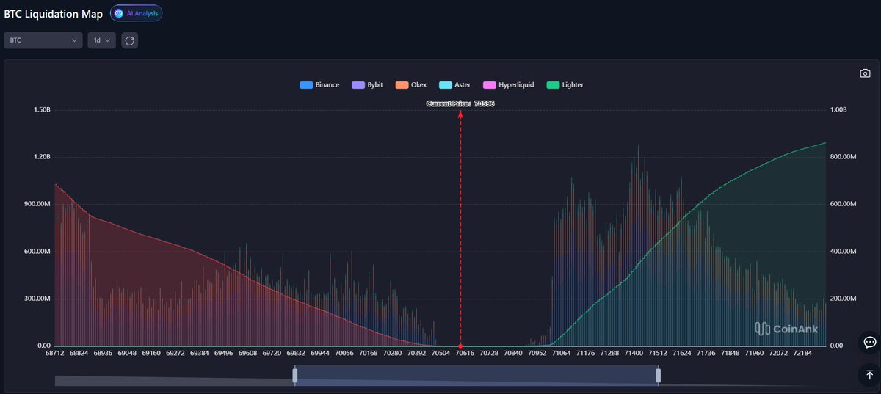Click the 69944 x-axis price label
The height and width of the screenshot is (394, 881).
[320, 353]
